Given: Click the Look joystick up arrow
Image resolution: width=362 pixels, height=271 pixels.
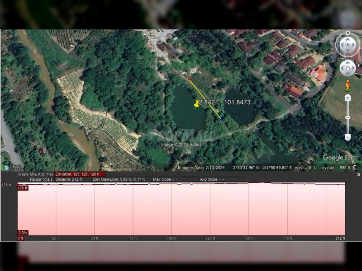Looking at the screenshot, I should point(348,38).
